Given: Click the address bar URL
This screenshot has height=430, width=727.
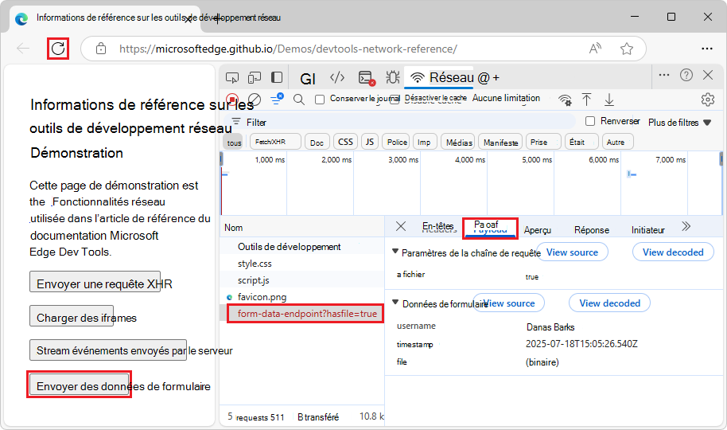Looking at the screenshot, I should pyautogui.click(x=288, y=49).
